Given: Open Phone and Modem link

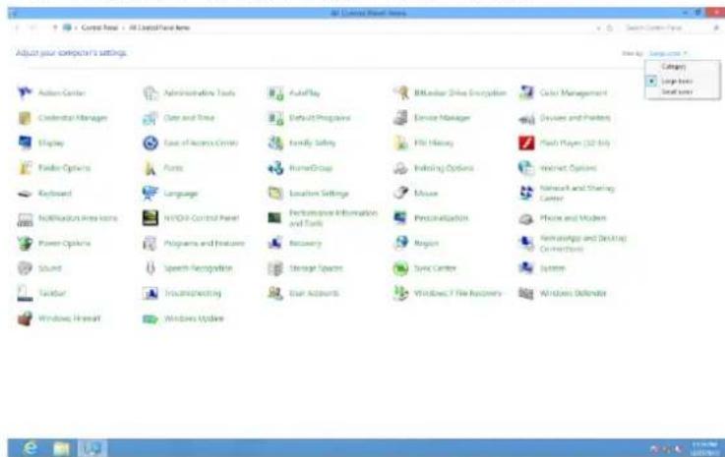Looking at the screenshot, I should coord(573,218).
